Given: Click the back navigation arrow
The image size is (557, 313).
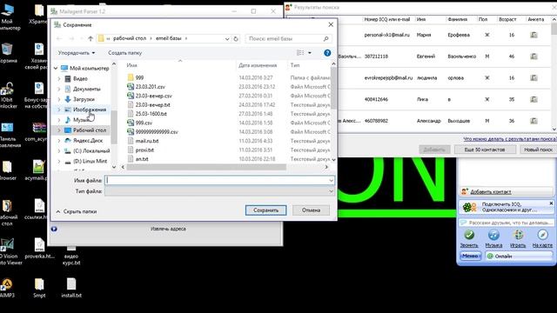Looking at the screenshot, I should click(59, 38).
